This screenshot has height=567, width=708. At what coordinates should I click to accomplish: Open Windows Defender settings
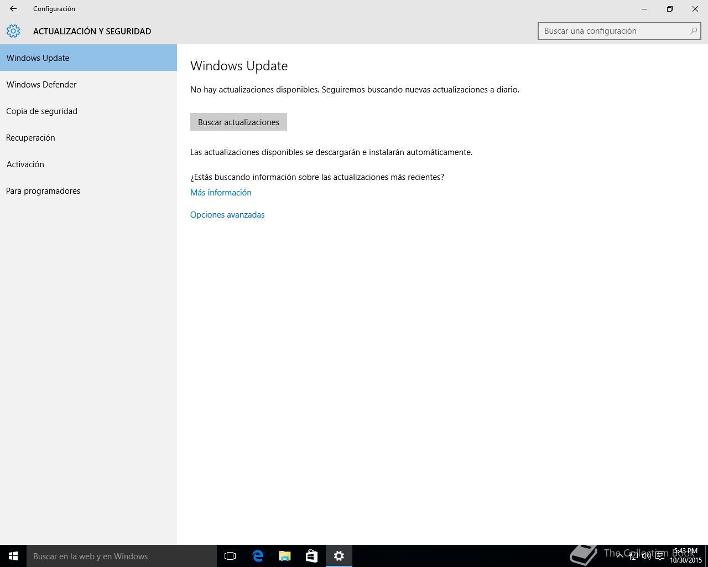pyautogui.click(x=88, y=84)
